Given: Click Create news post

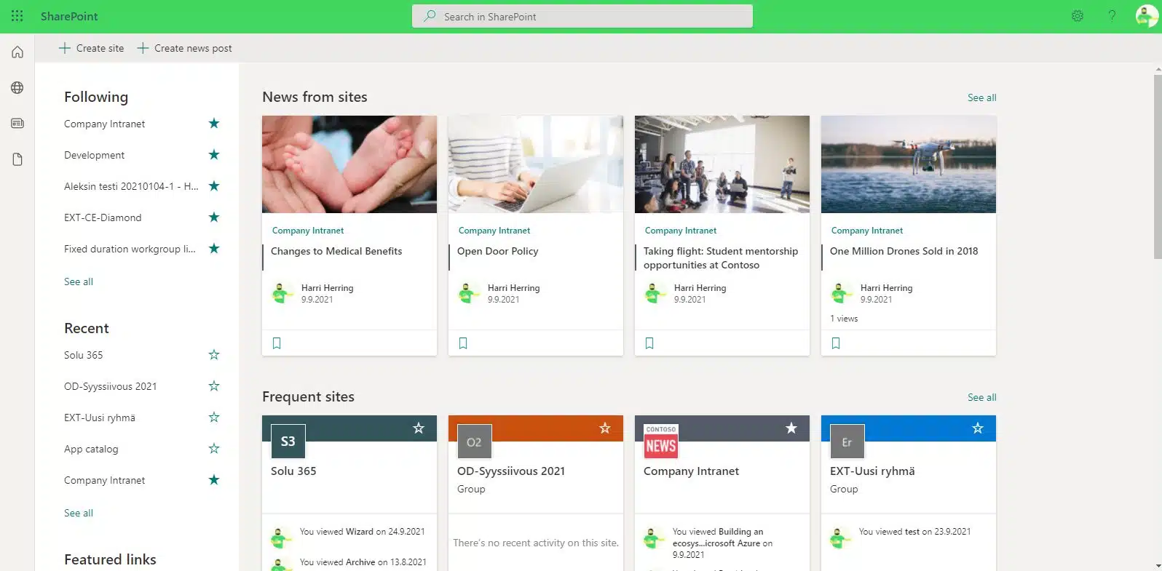Looking at the screenshot, I should [185, 48].
